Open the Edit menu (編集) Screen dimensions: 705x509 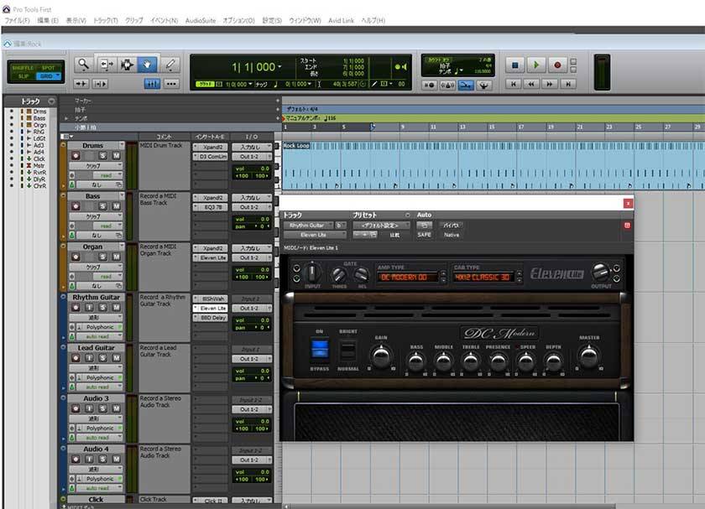coord(48,21)
